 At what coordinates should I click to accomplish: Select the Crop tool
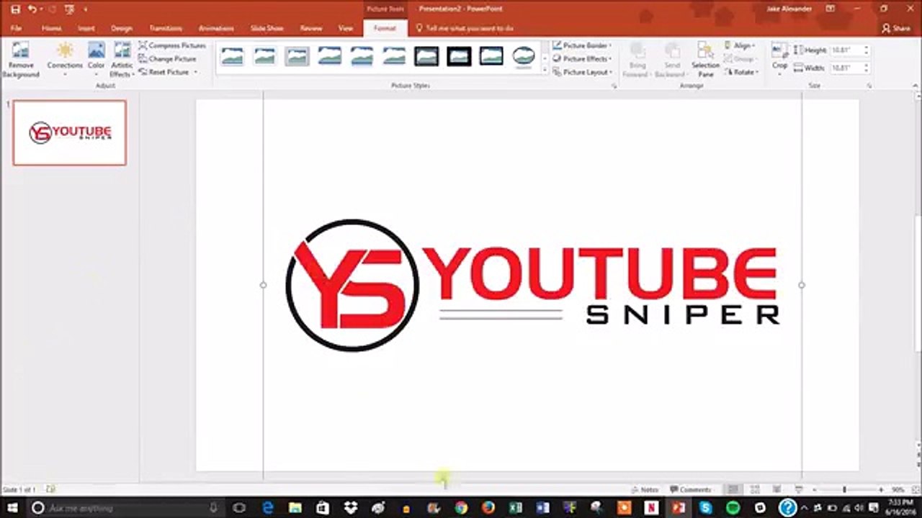pyautogui.click(x=779, y=60)
